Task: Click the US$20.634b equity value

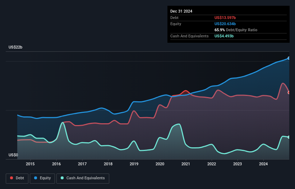Action: coord(225,24)
